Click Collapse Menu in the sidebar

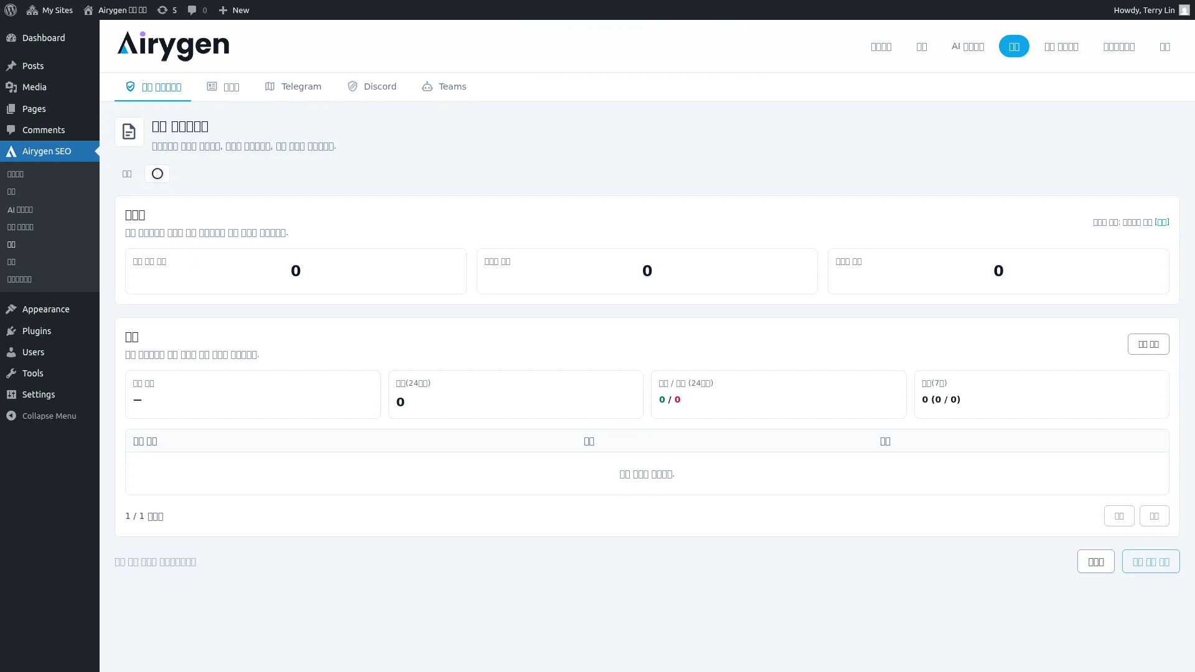49,416
